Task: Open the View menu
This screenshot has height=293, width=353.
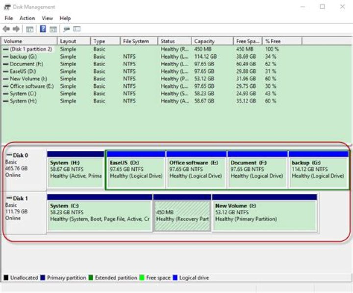Action: [47, 18]
